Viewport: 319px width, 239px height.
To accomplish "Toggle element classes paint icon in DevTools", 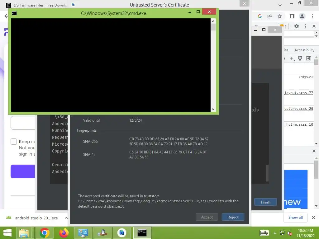I will 300,59.
